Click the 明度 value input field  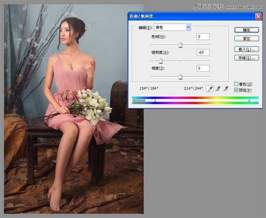(203, 69)
